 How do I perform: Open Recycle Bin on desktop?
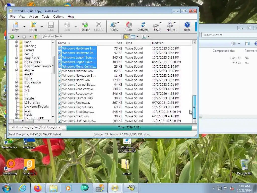click(244, 167)
